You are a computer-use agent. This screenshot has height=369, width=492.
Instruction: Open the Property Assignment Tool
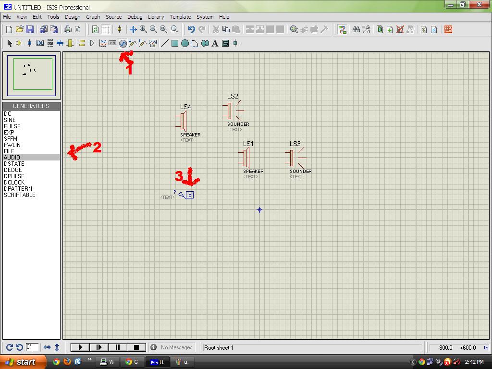(366, 29)
